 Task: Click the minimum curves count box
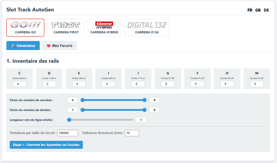(x=72, y=100)
